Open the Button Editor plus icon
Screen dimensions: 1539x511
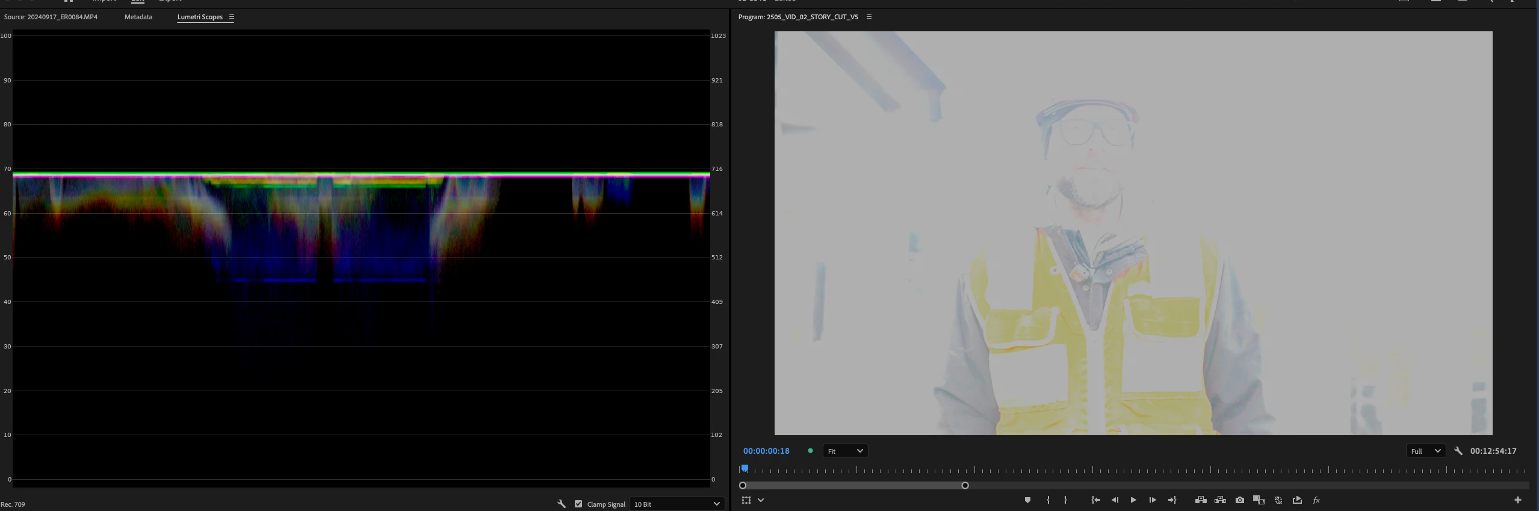click(1518, 500)
